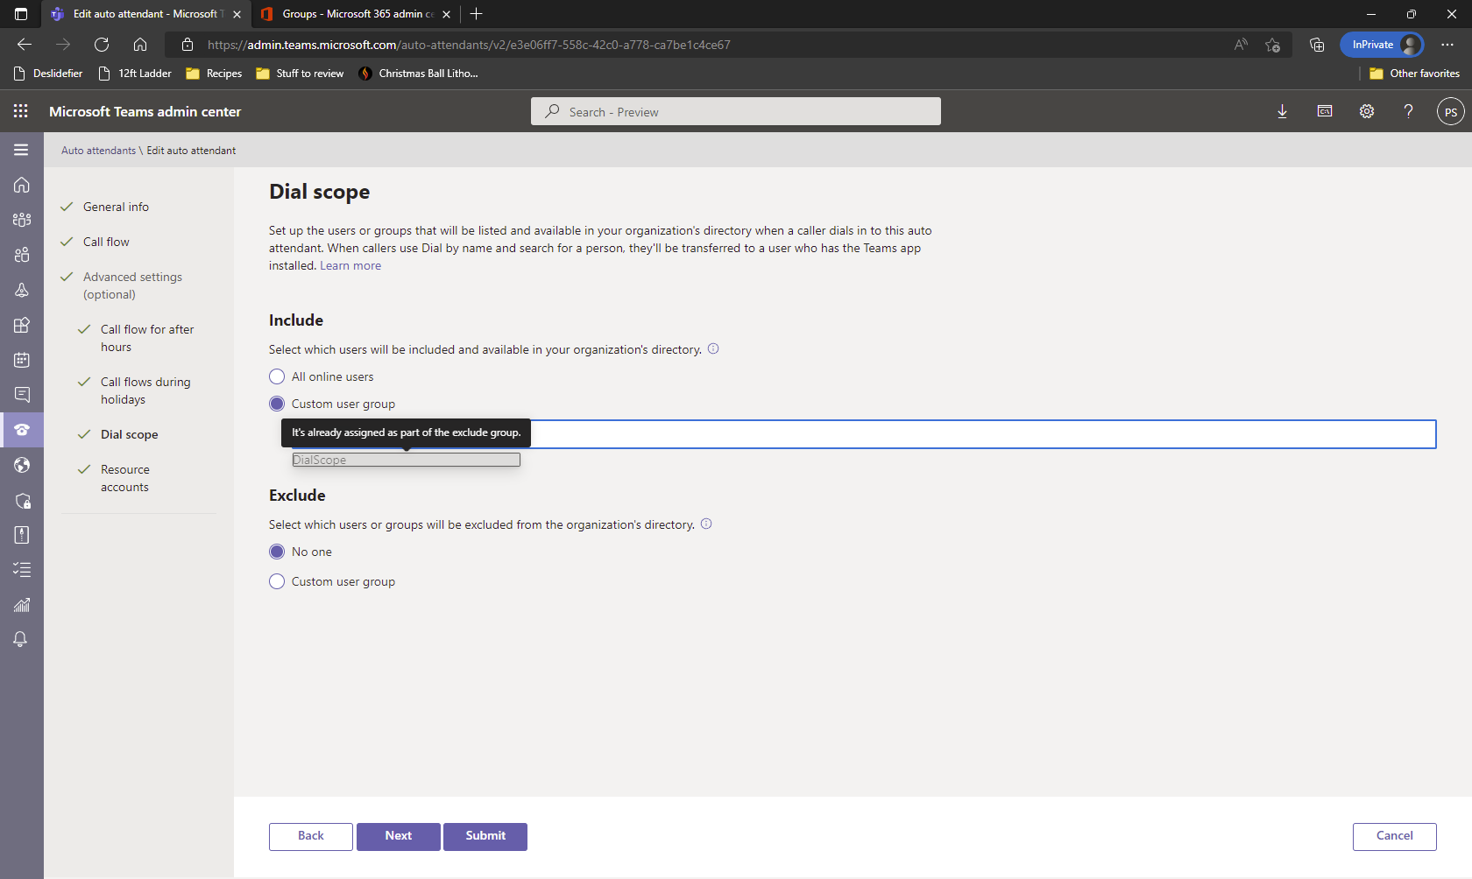Screen dimensions: 1472x879
Task: Expand the navigation hamburger menu
Action: (21, 150)
